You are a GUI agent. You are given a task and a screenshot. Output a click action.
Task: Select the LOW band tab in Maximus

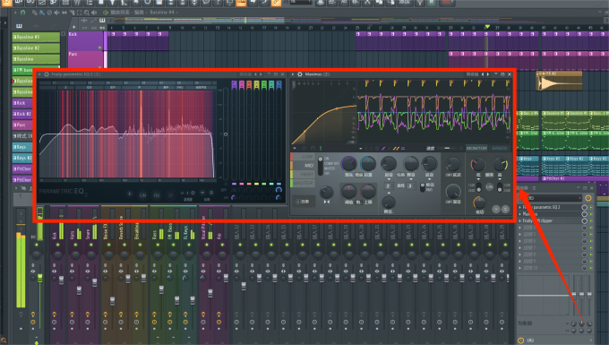(303, 157)
